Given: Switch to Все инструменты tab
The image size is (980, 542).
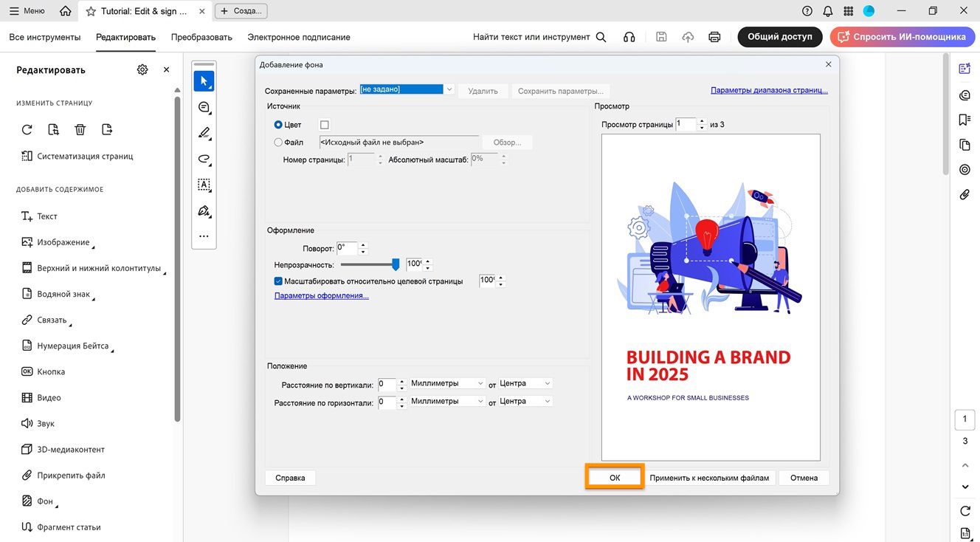Looking at the screenshot, I should pos(45,37).
